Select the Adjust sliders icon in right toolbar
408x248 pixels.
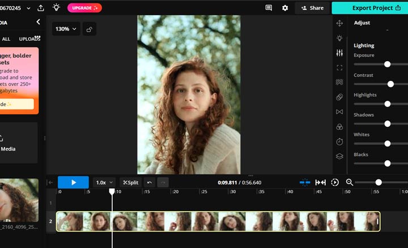339,53
